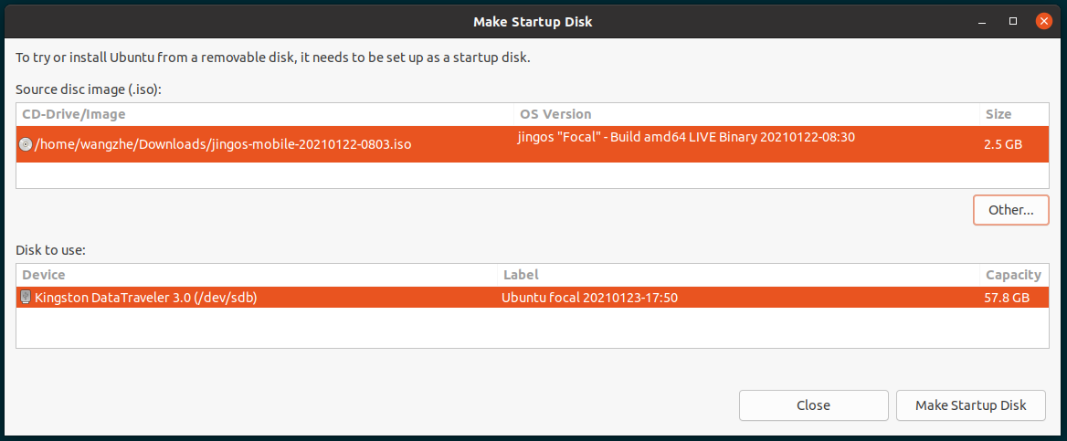Image resolution: width=1067 pixels, height=441 pixels.
Task: Click the Label column header
Action: 520,274
